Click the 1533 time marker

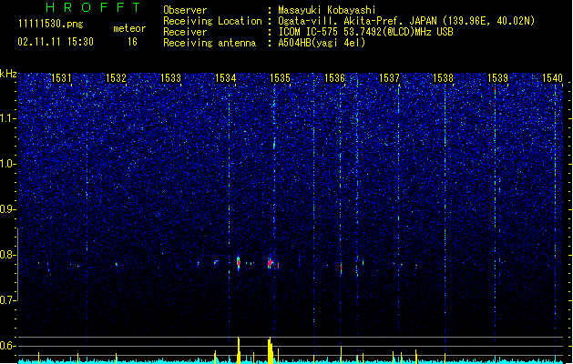170,78
